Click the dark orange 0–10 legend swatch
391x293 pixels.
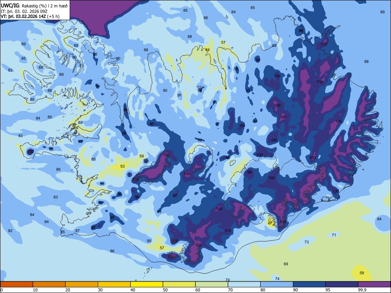(16, 284)
